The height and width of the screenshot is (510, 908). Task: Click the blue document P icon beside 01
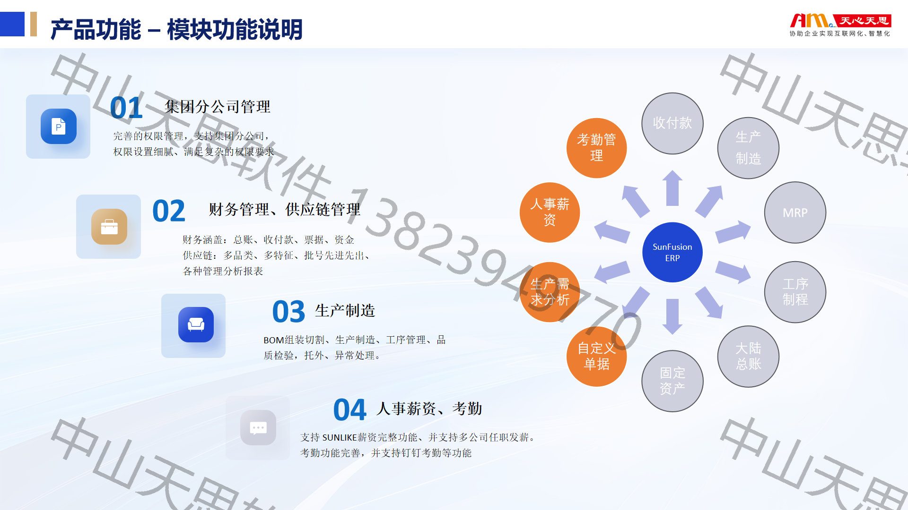[x=59, y=127]
